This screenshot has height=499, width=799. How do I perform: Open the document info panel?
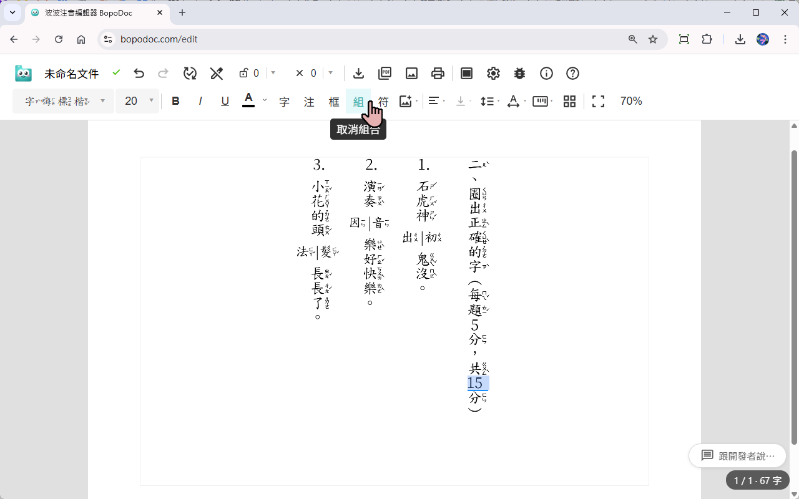(546, 73)
